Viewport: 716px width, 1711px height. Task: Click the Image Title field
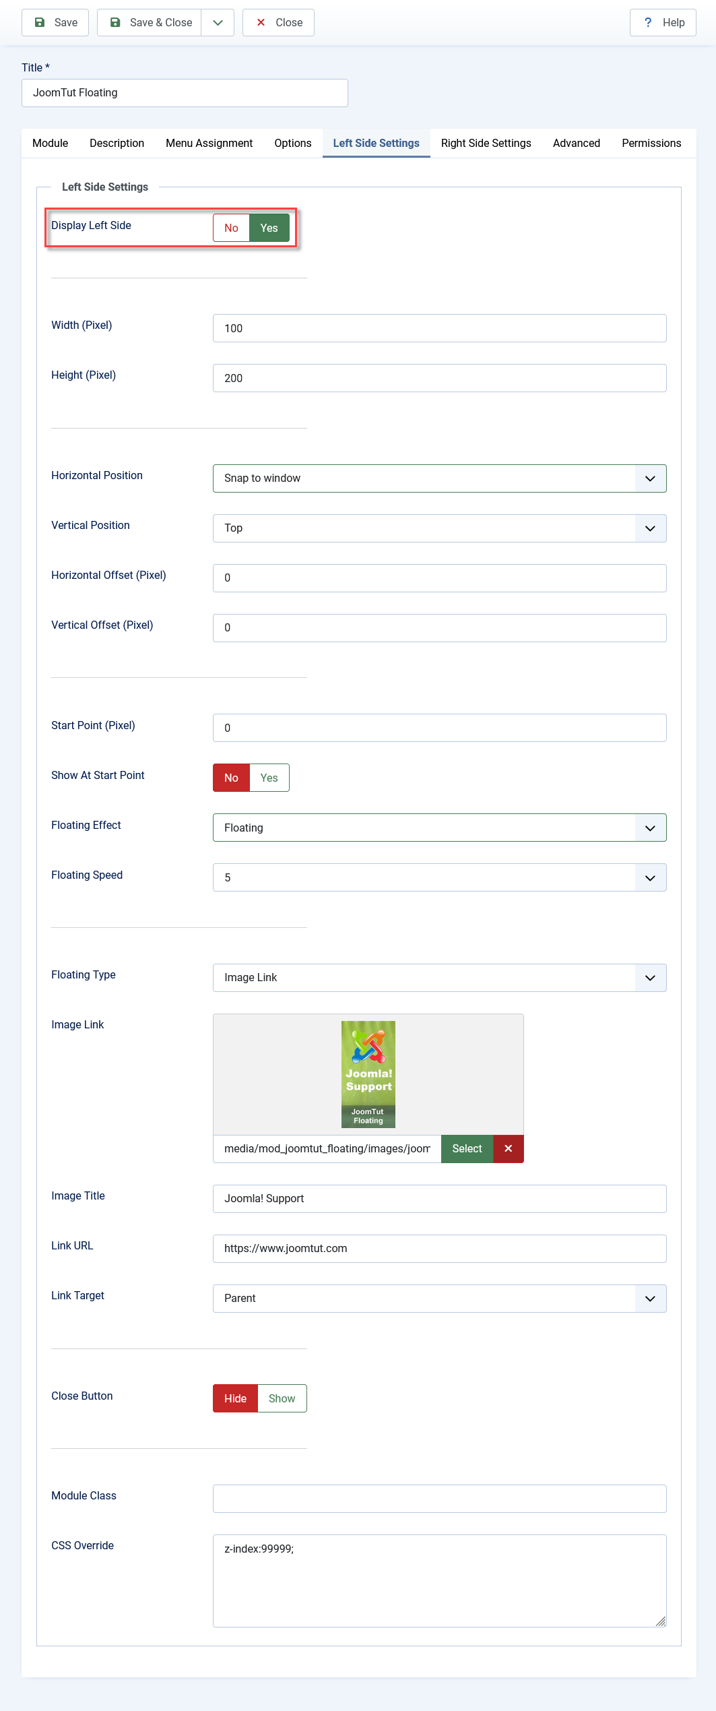click(440, 1199)
